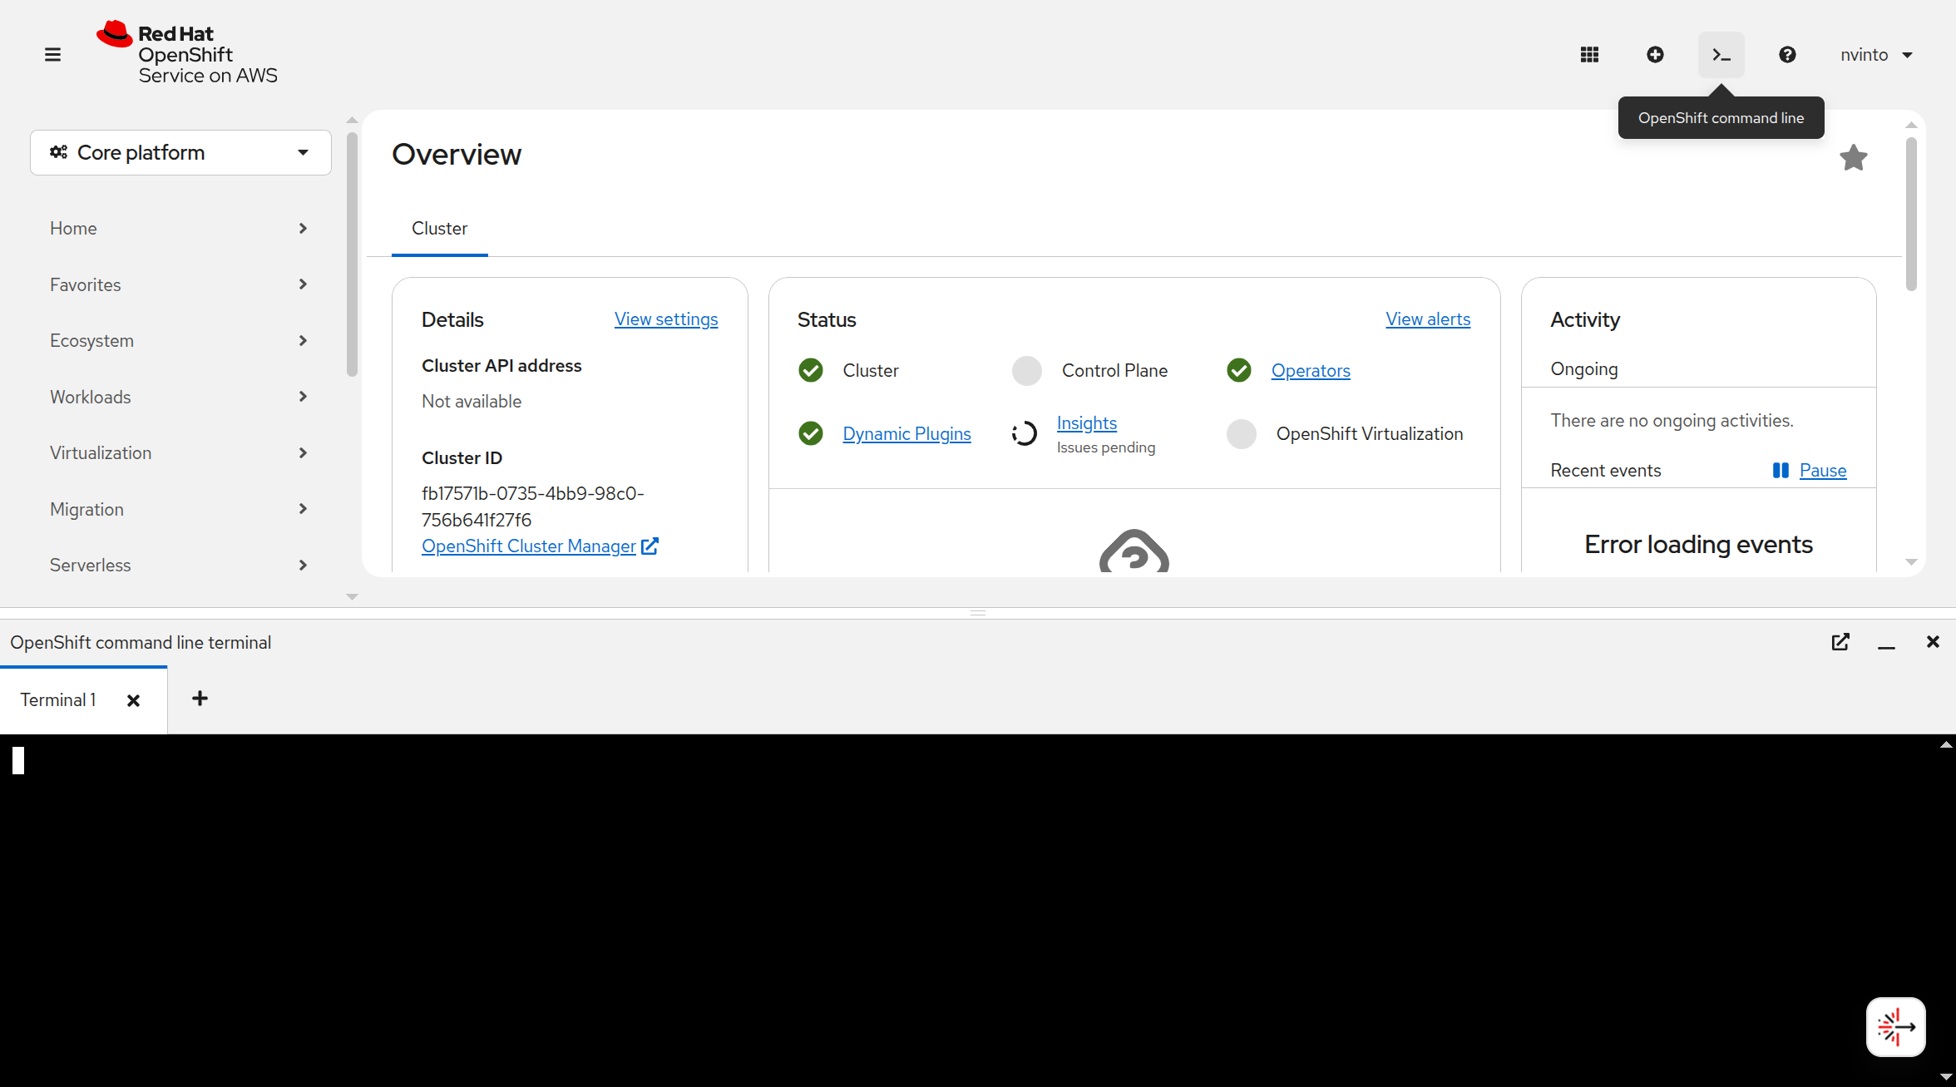Click the sidebar scroll down arrow
Viewport: 1956px width, 1087px height.
pyautogui.click(x=352, y=597)
